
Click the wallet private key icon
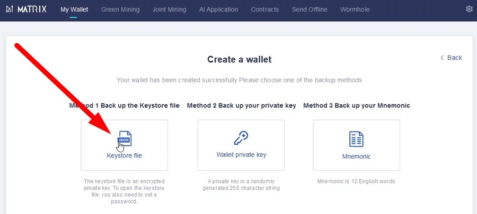[241, 138]
